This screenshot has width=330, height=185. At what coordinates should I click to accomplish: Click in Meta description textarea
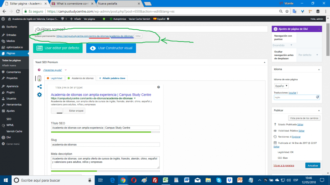(105, 162)
